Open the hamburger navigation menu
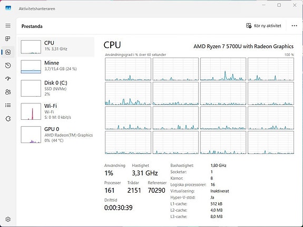 coord(8,25)
